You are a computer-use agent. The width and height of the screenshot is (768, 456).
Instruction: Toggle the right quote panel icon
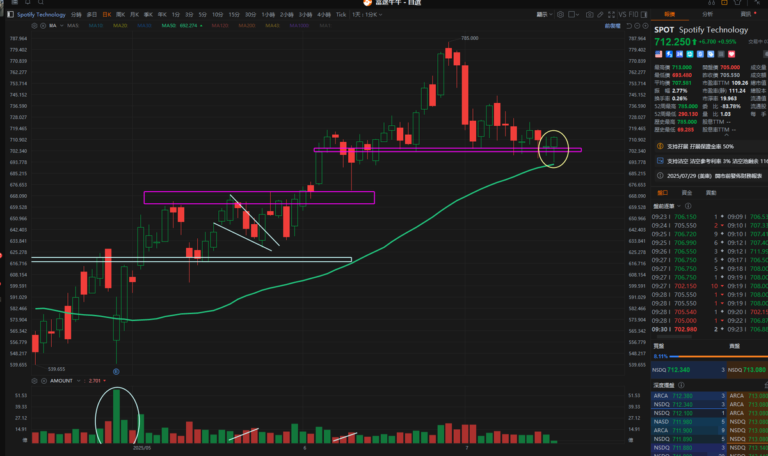click(644, 14)
